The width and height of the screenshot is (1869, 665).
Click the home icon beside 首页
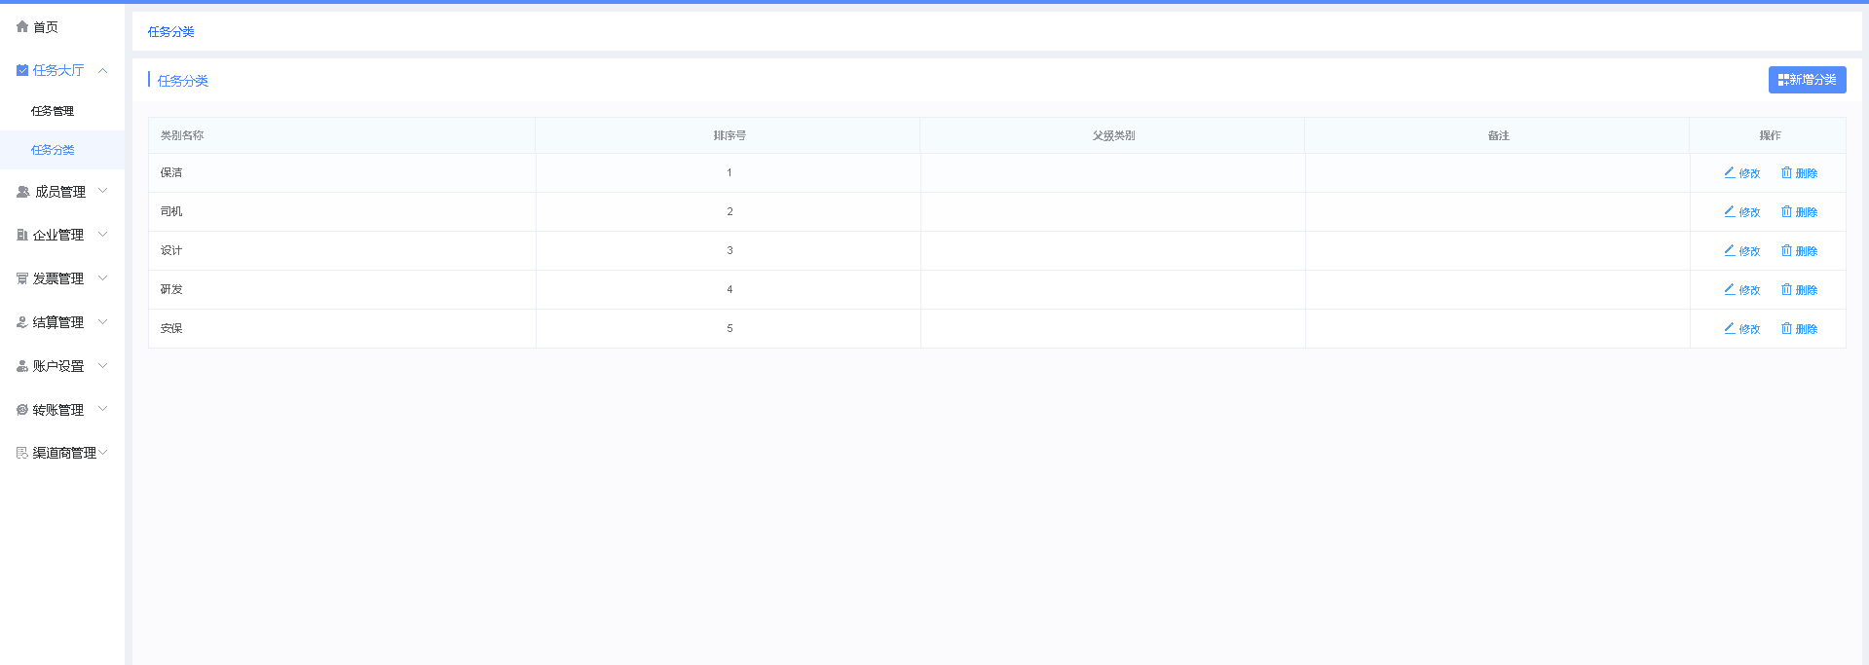tap(22, 27)
